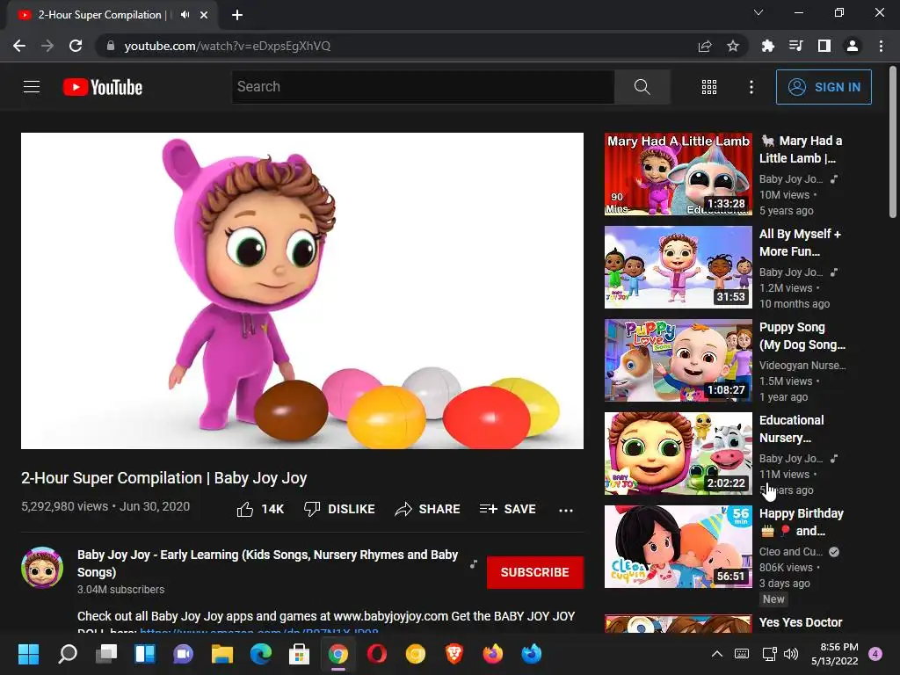The height and width of the screenshot is (675, 900).
Task: Open Chrome three-dot menu
Action: tap(881, 46)
